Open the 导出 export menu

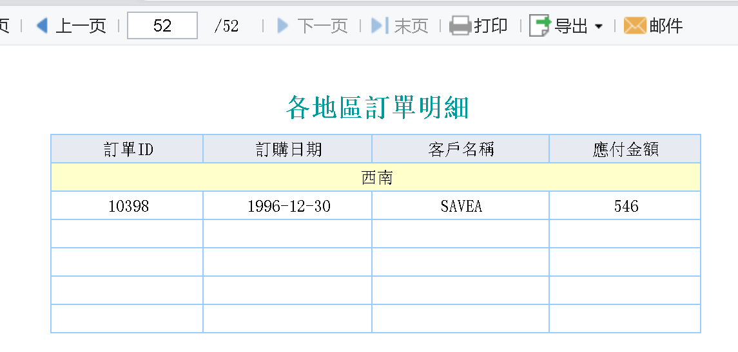(571, 26)
